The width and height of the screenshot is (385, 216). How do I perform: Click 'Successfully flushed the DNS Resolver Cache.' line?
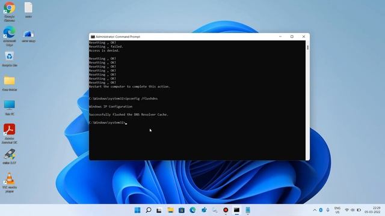[x=128, y=115]
